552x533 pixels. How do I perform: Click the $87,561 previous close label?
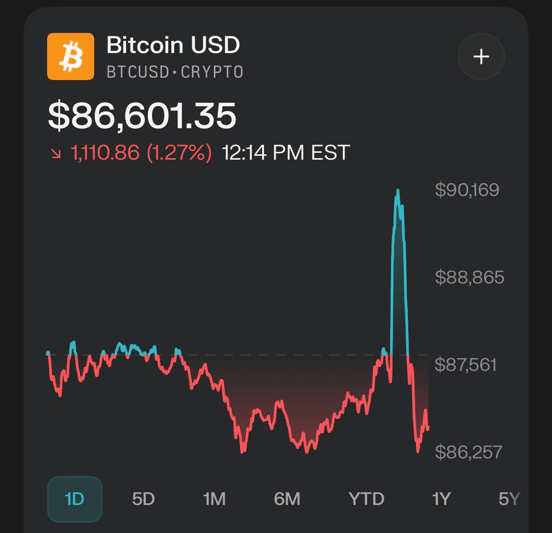466,365
